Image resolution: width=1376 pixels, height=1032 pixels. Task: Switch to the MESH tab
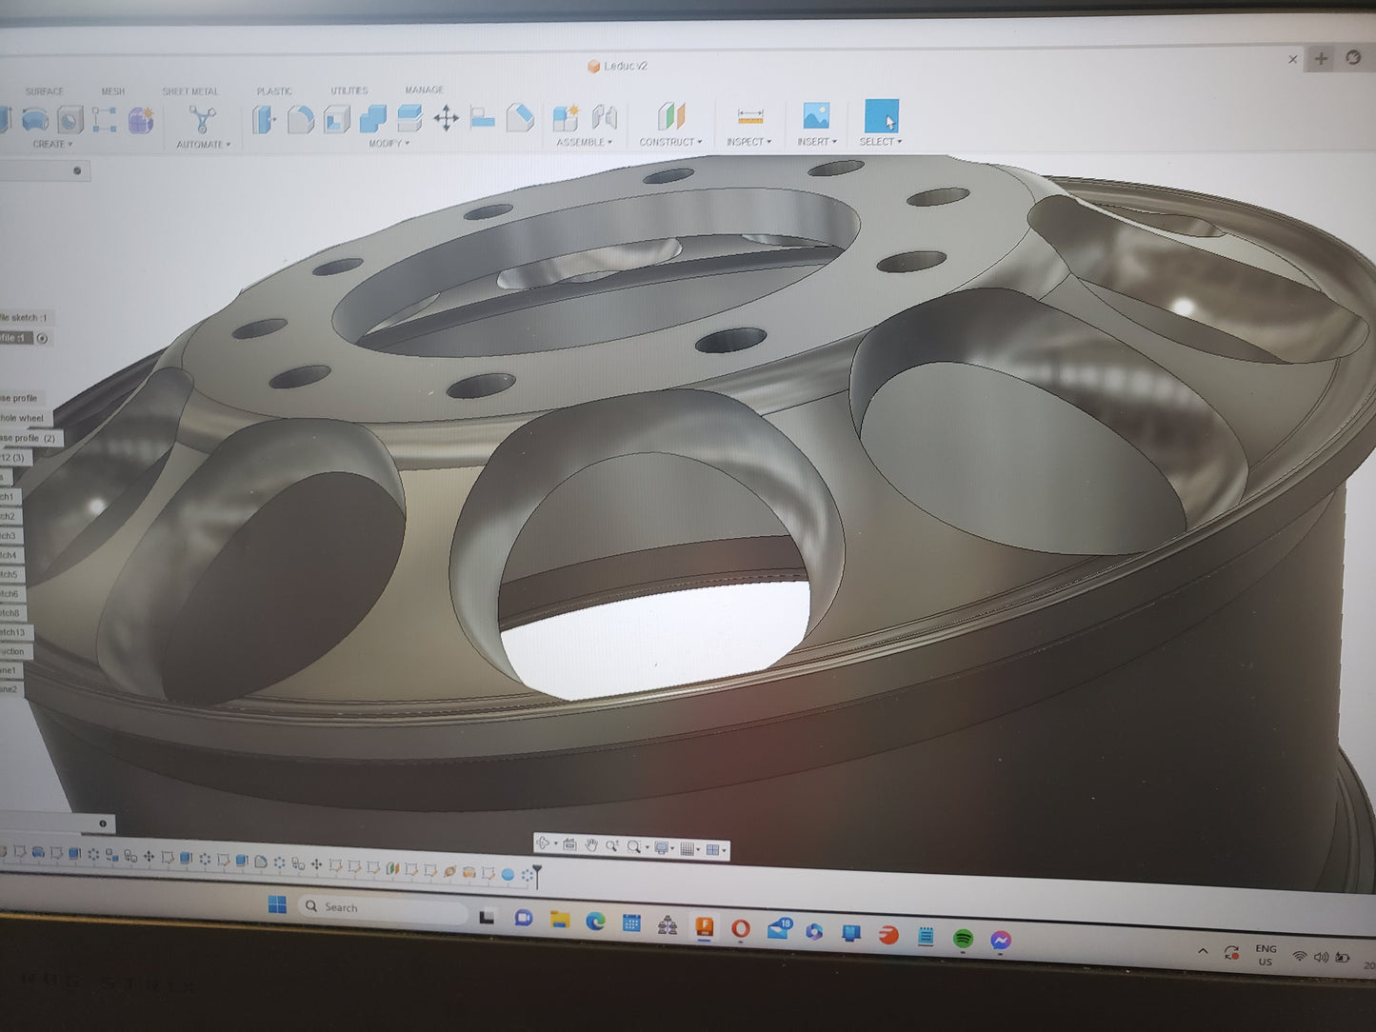click(x=112, y=91)
